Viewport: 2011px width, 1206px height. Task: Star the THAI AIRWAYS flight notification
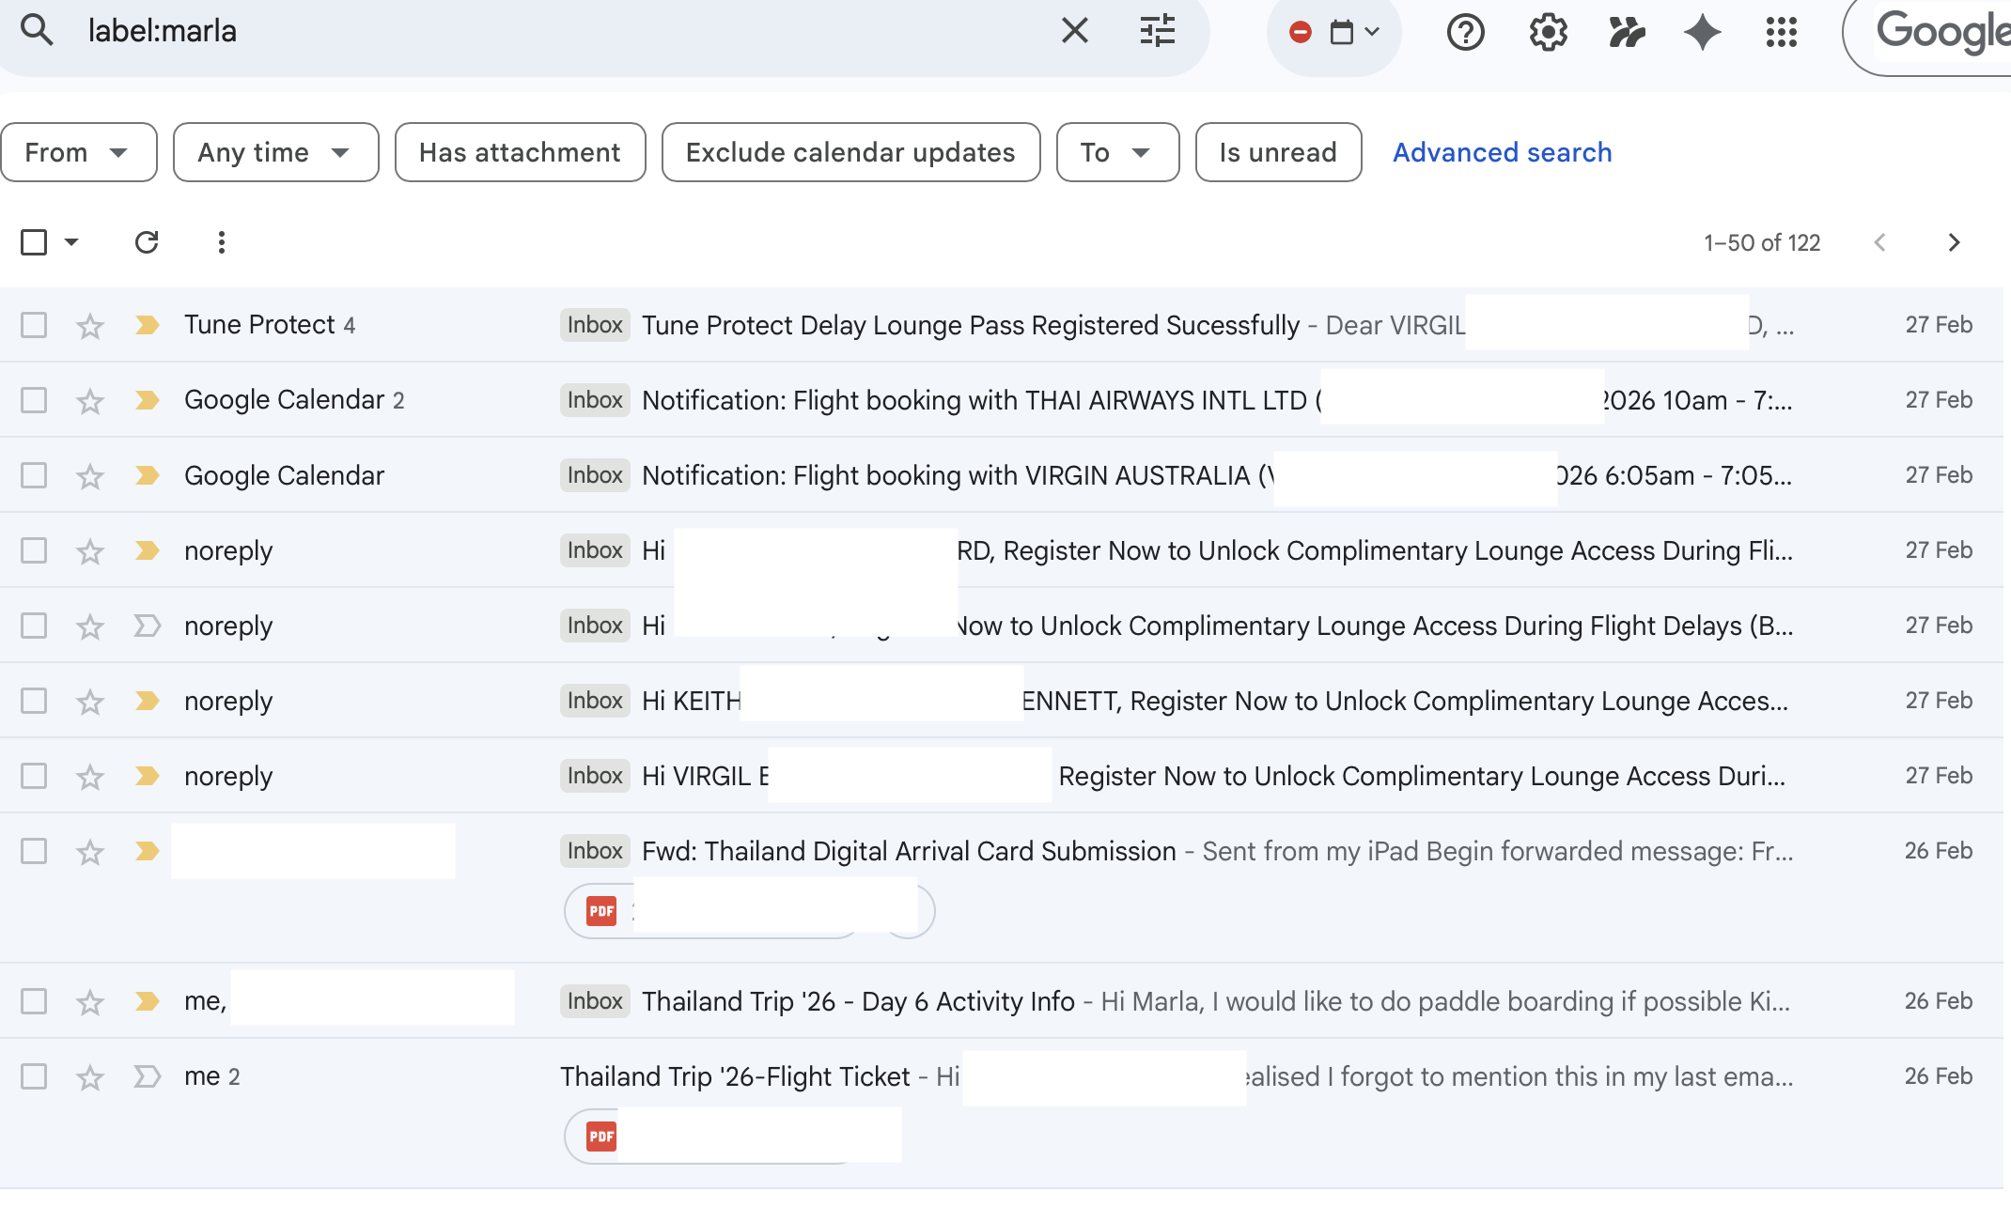[x=90, y=401]
